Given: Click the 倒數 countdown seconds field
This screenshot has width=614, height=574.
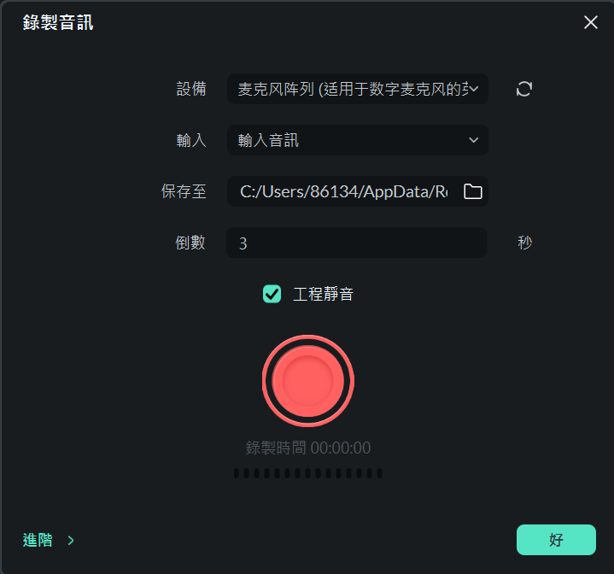Looking at the screenshot, I should tap(357, 243).
